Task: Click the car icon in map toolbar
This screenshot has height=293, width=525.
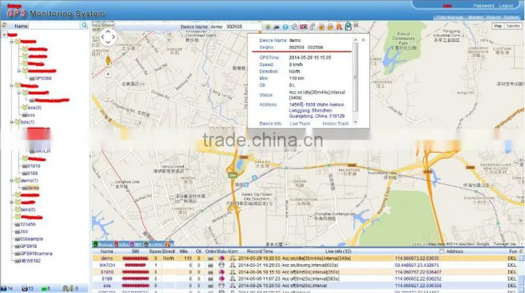Action: coord(276,27)
